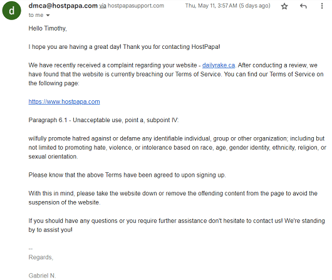Click the 'Regards,' signature line
Image resolution: width=332 pixels, height=280 pixels.
[x=41, y=257]
